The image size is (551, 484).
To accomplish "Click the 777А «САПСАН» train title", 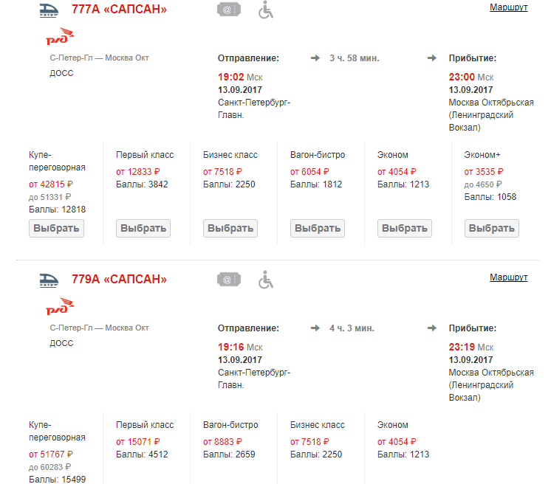I will tap(119, 10).
